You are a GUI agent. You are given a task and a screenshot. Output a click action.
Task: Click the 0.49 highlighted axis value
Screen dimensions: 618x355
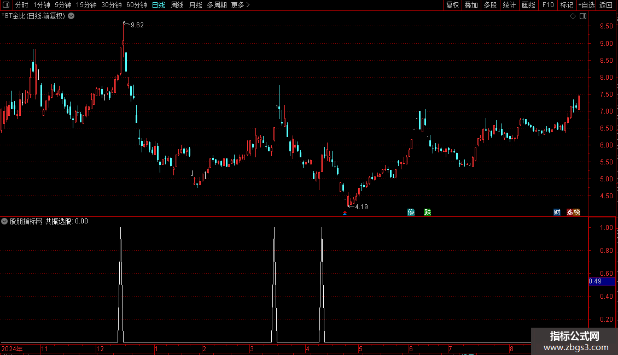(602, 281)
